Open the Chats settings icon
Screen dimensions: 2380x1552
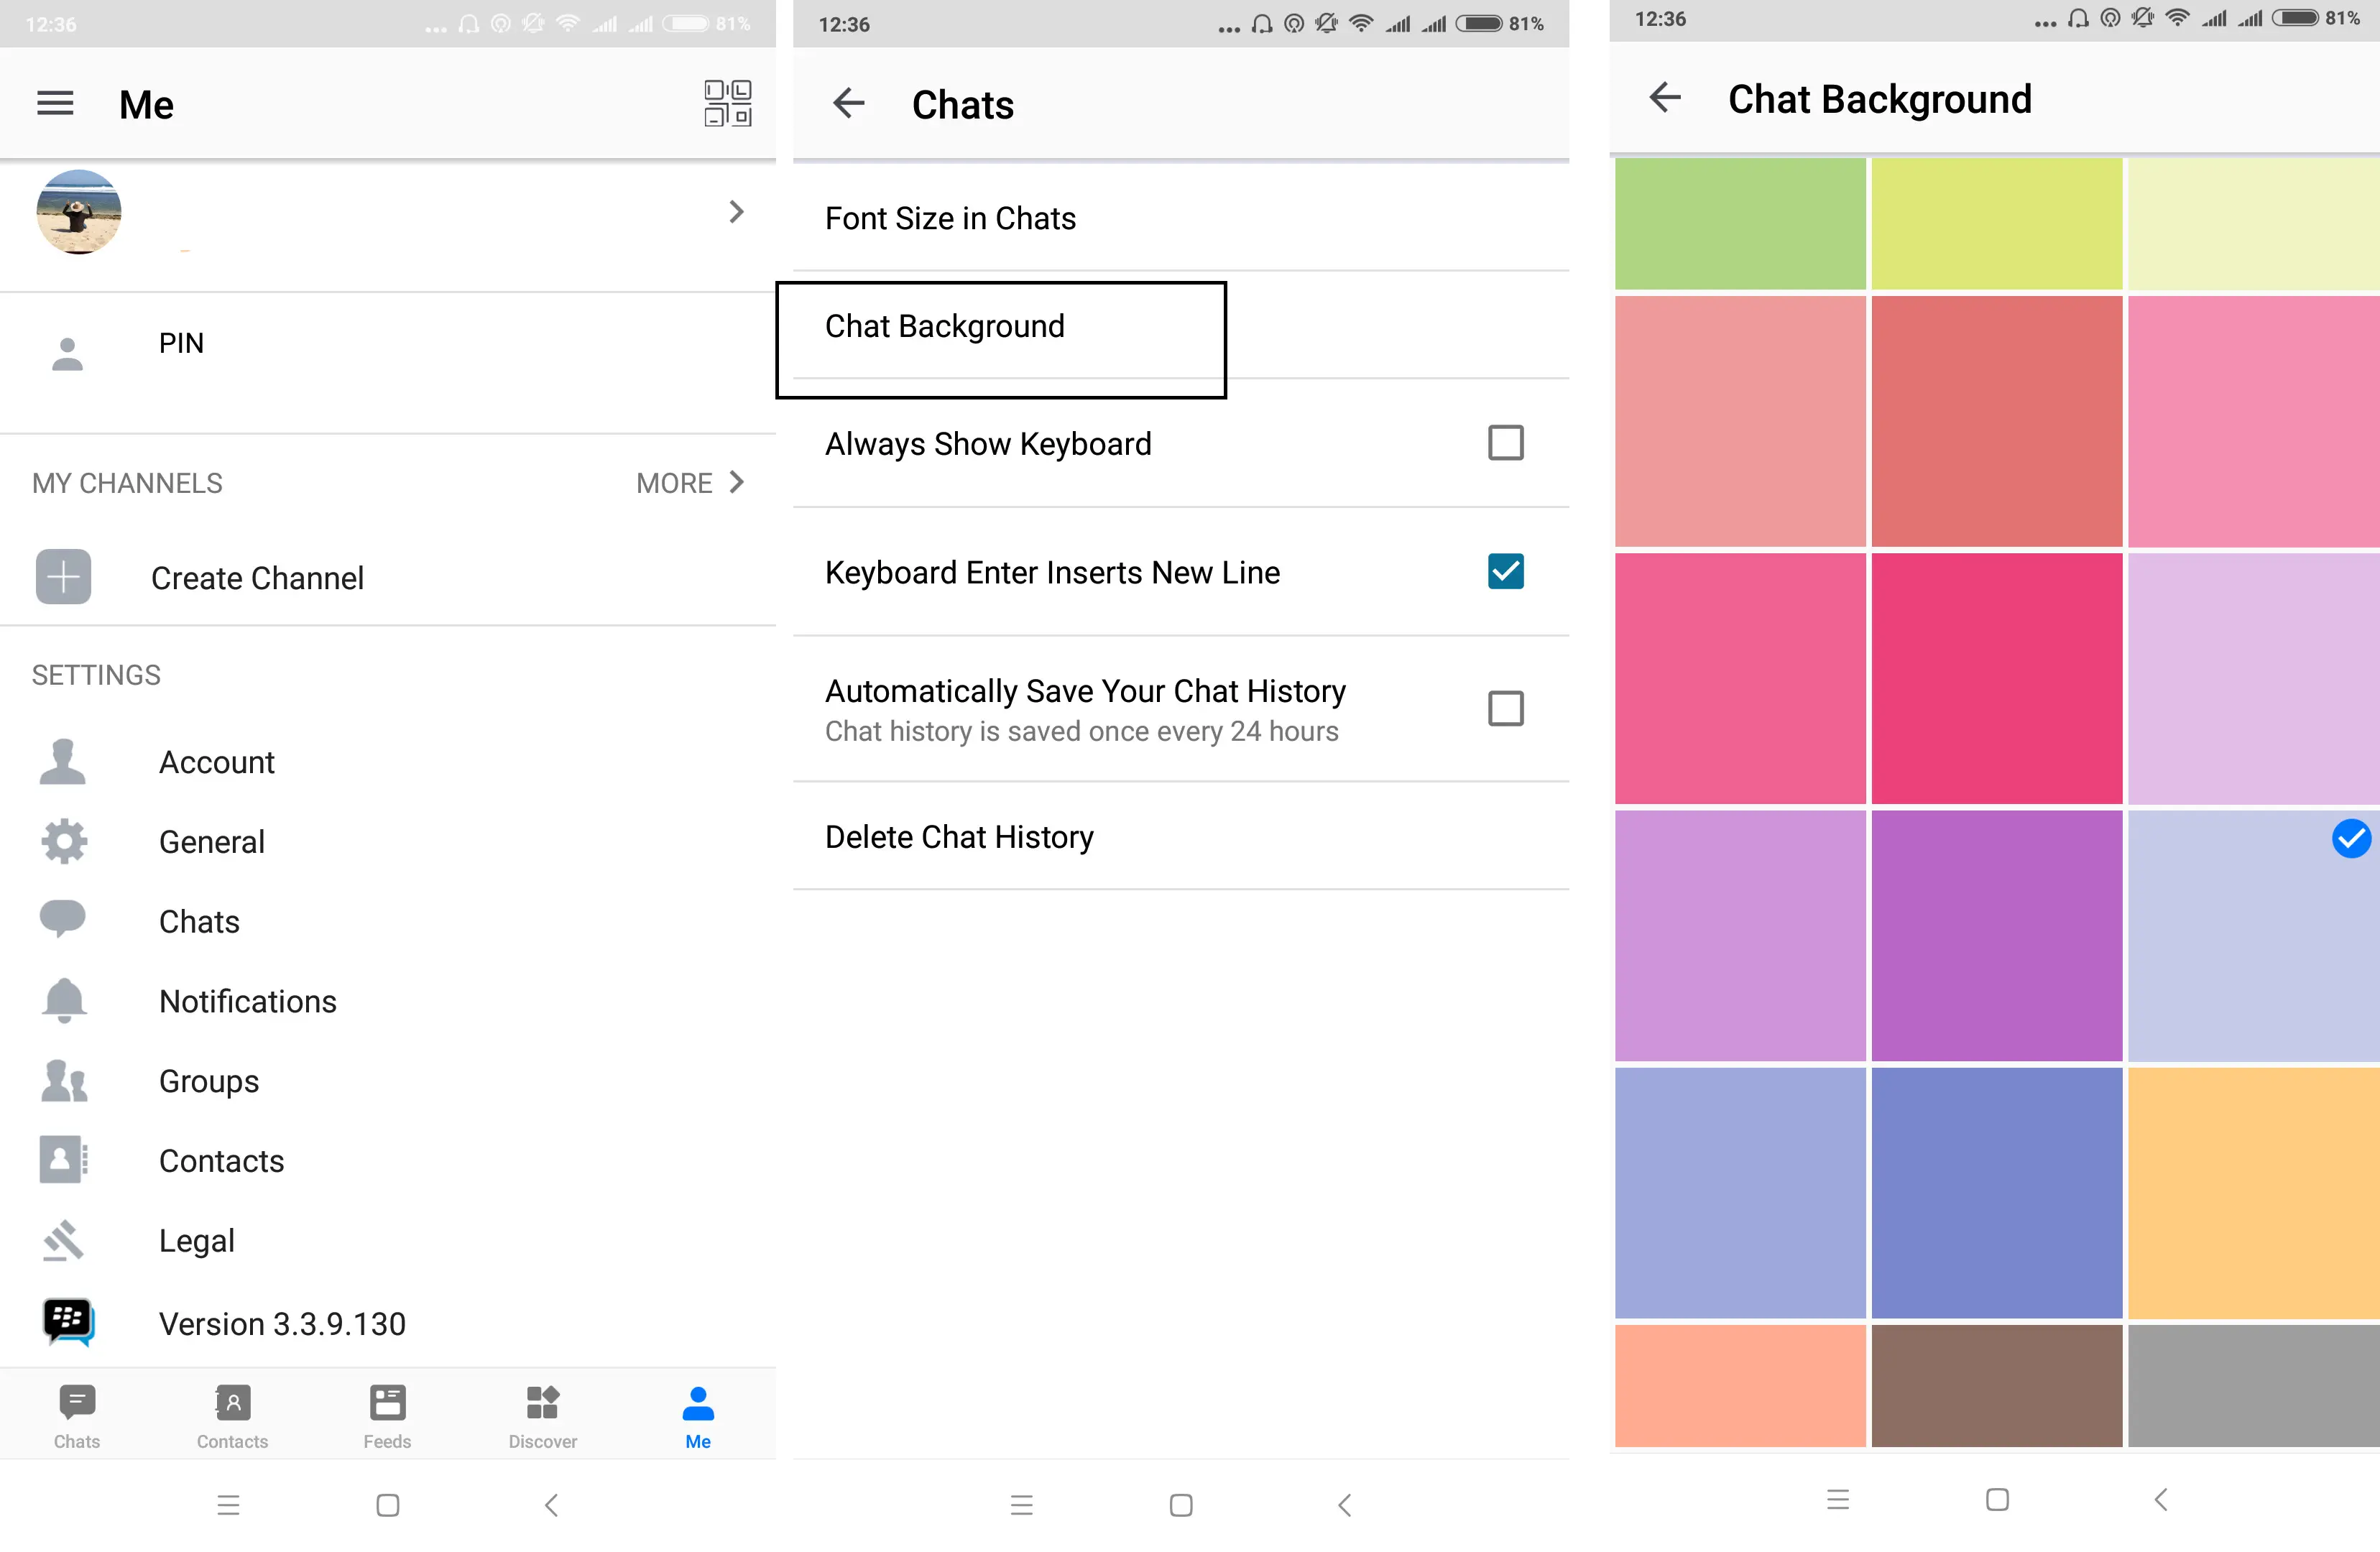click(63, 918)
